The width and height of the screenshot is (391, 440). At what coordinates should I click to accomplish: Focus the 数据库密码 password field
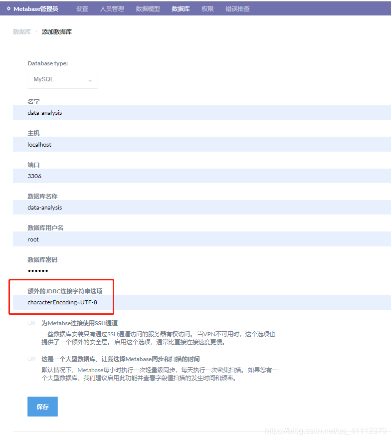coord(202,271)
